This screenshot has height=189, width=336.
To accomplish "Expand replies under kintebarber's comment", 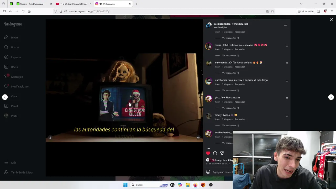I will [x=230, y=90].
